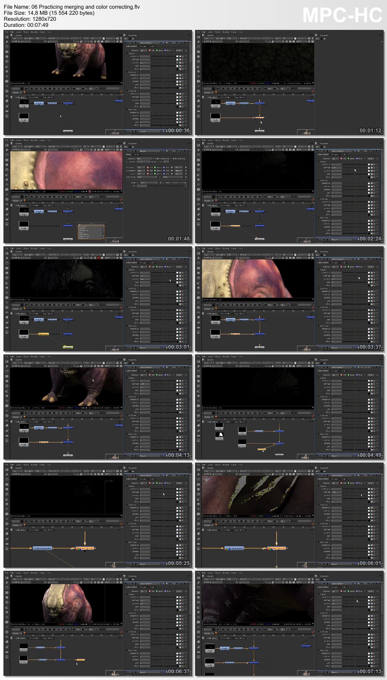Open Furnace plugins icon in 00:00:36 frame
This screenshot has width=387, height=680.
(7, 116)
